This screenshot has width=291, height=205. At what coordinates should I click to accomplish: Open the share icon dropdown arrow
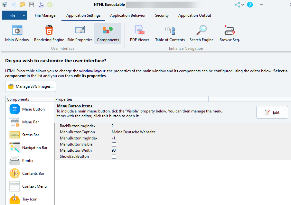click(243, 5)
